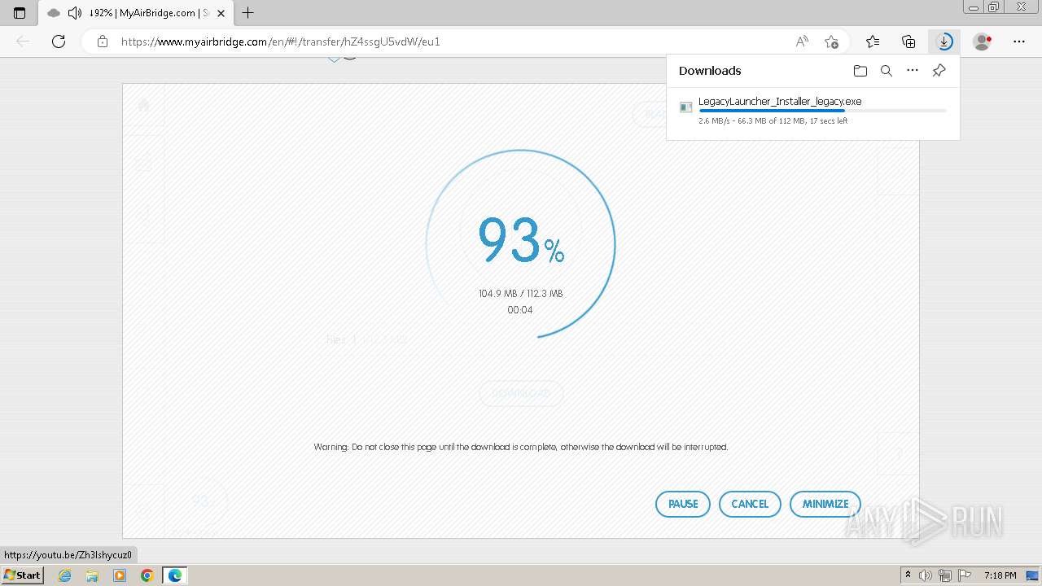Launch Google Chrome from taskbar

tap(147, 575)
